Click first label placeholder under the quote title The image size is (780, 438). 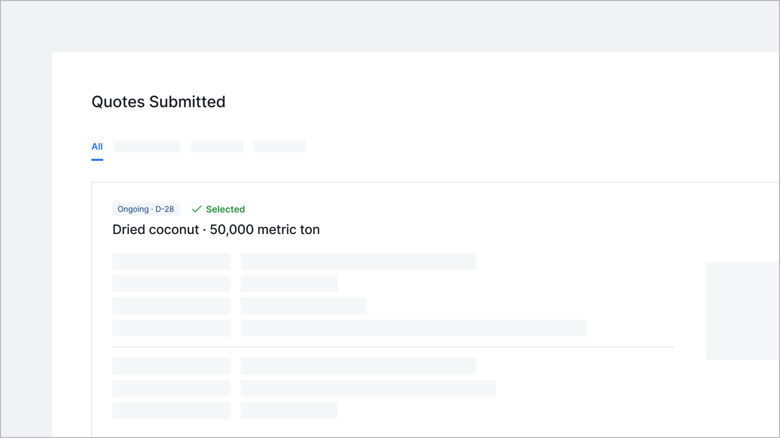(x=171, y=261)
